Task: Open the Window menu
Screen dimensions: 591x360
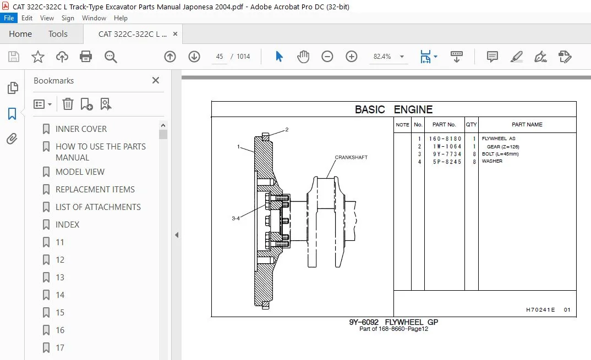Action: tap(94, 18)
